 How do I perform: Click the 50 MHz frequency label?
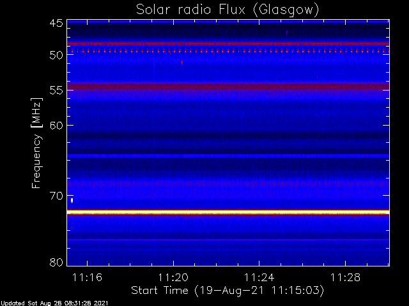click(56, 55)
